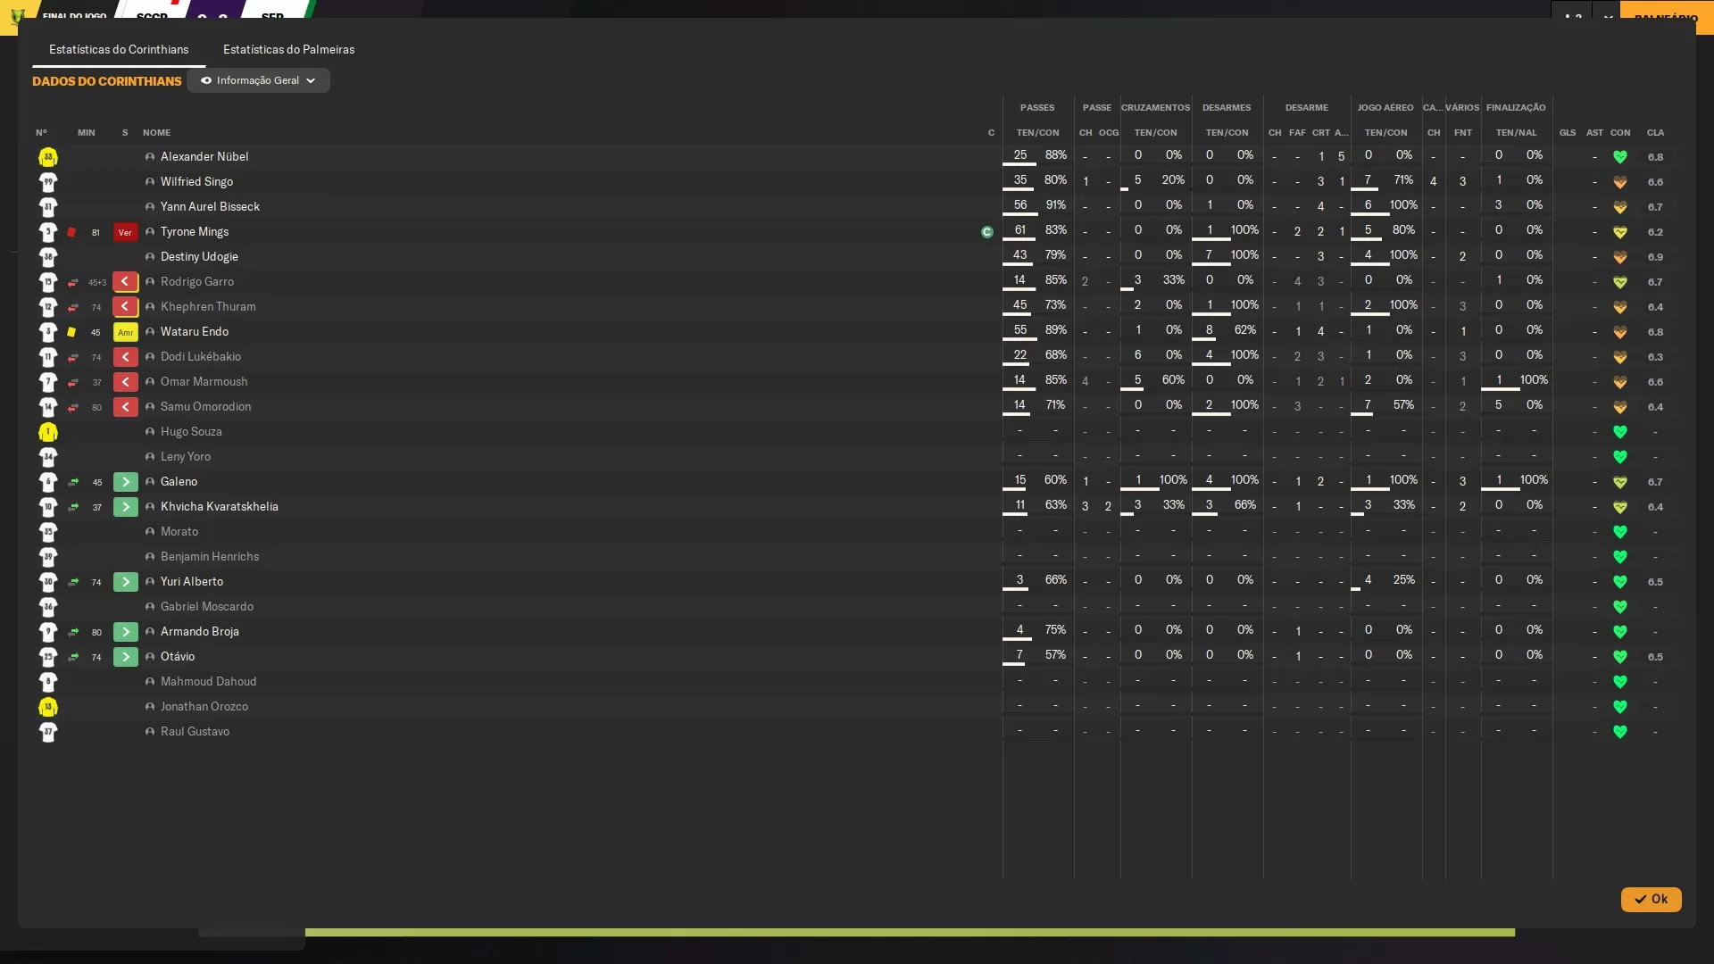This screenshot has width=1714, height=964.
Task: Click Khephren Thuram's substituted-off arrow icon
Action: (x=125, y=307)
